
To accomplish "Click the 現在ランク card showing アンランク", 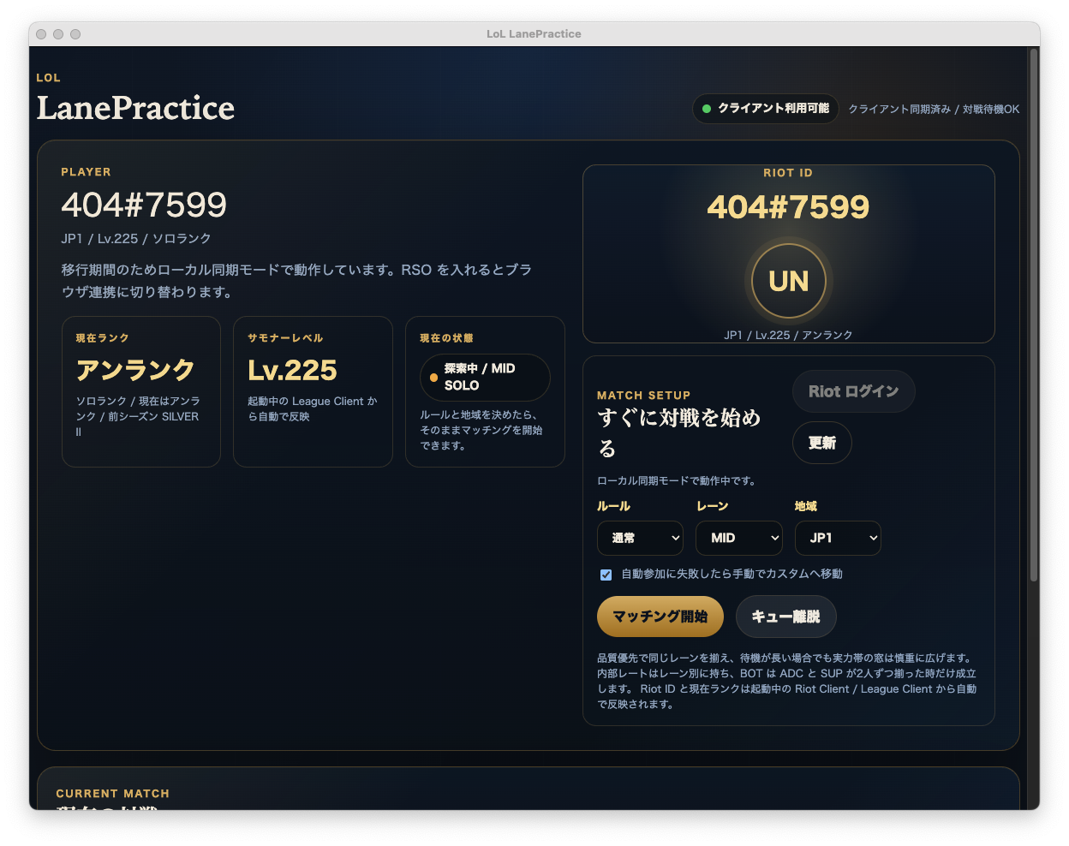I will click(x=140, y=391).
